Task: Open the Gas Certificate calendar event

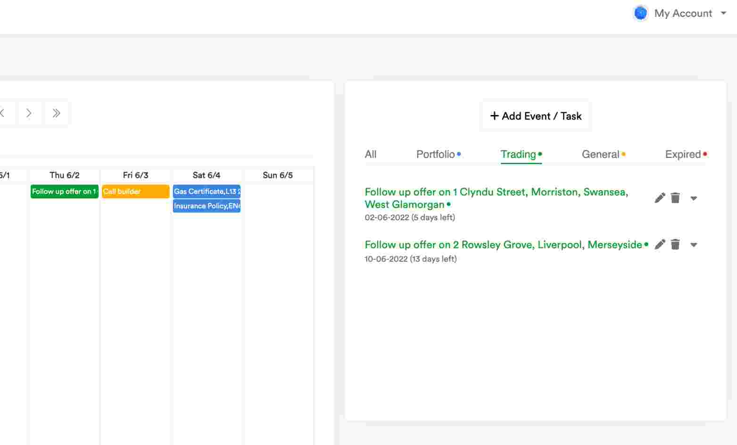Action: pos(207,191)
